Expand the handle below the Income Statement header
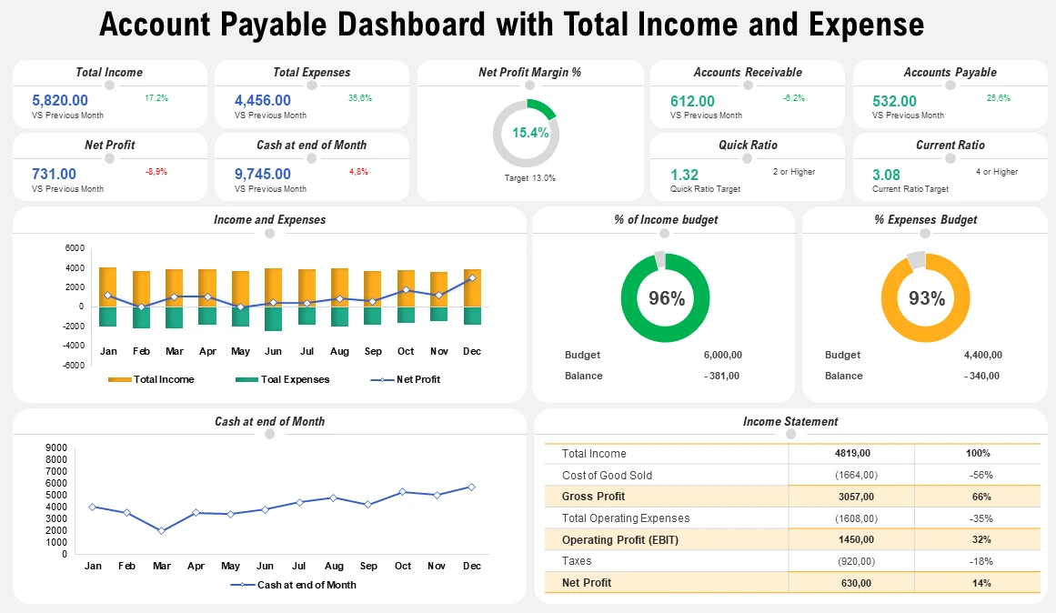1056x613 pixels. [x=791, y=435]
